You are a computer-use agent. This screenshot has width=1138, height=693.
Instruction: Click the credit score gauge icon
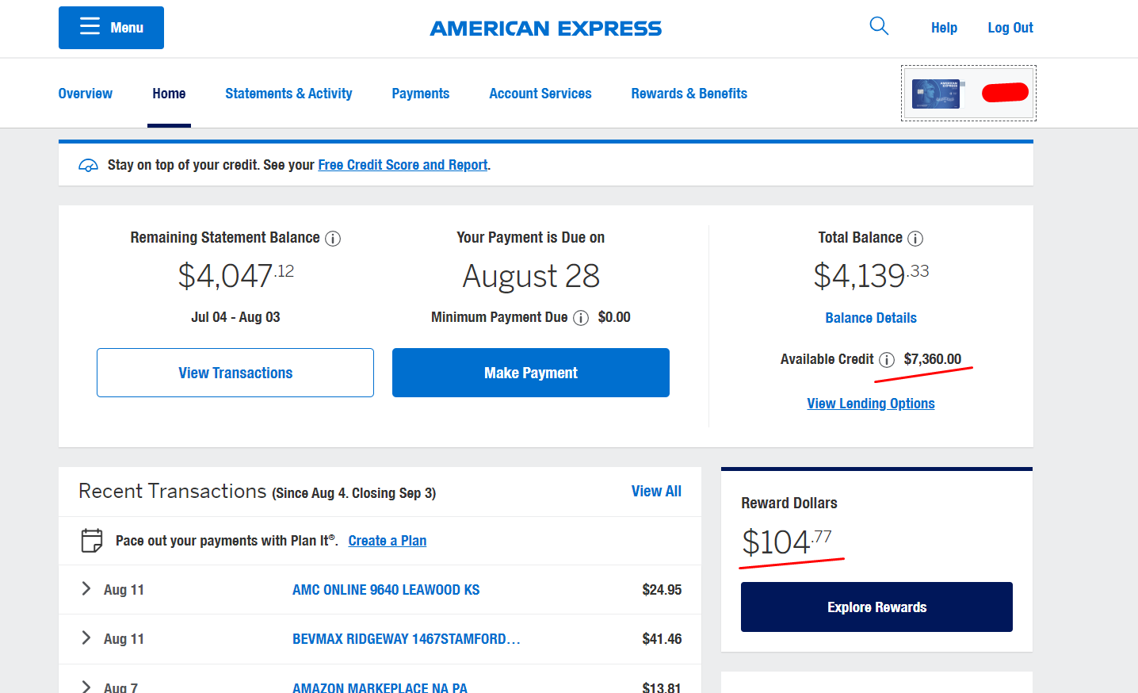88,166
